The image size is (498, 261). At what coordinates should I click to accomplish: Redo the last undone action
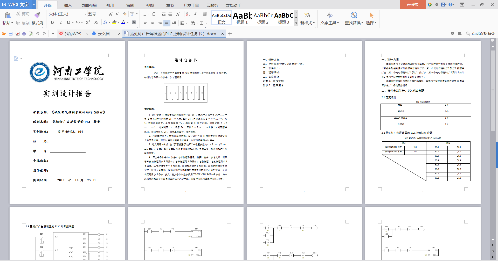(44, 34)
